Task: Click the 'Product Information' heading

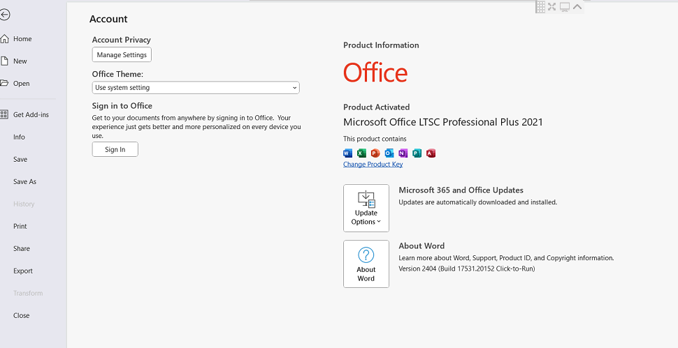Action: pos(382,45)
